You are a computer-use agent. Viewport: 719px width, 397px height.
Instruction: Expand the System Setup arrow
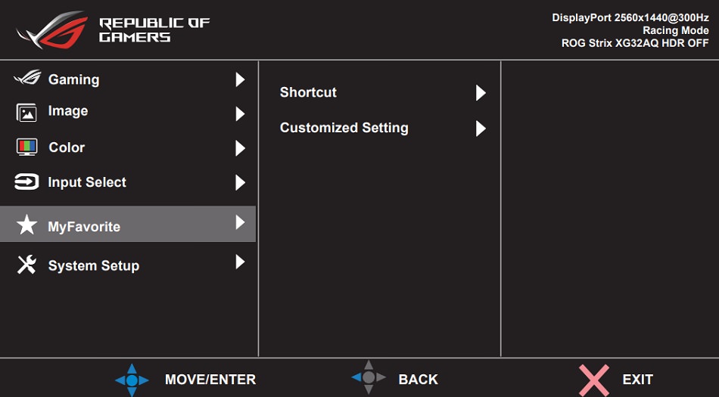tap(240, 262)
